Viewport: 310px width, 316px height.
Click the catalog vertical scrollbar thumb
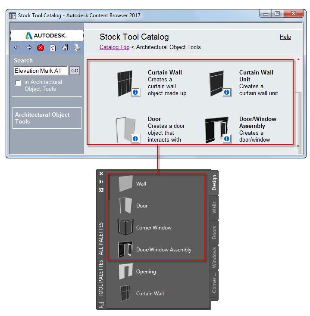point(298,123)
